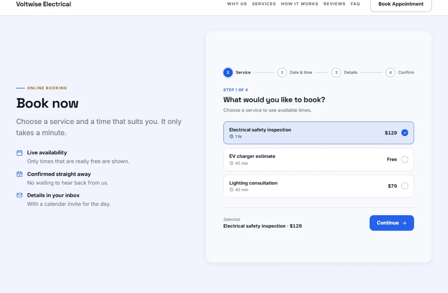The height and width of the screenshot is (293, 448).
Task: Select the Electrical safety inspection radio button
Action: 405,133
